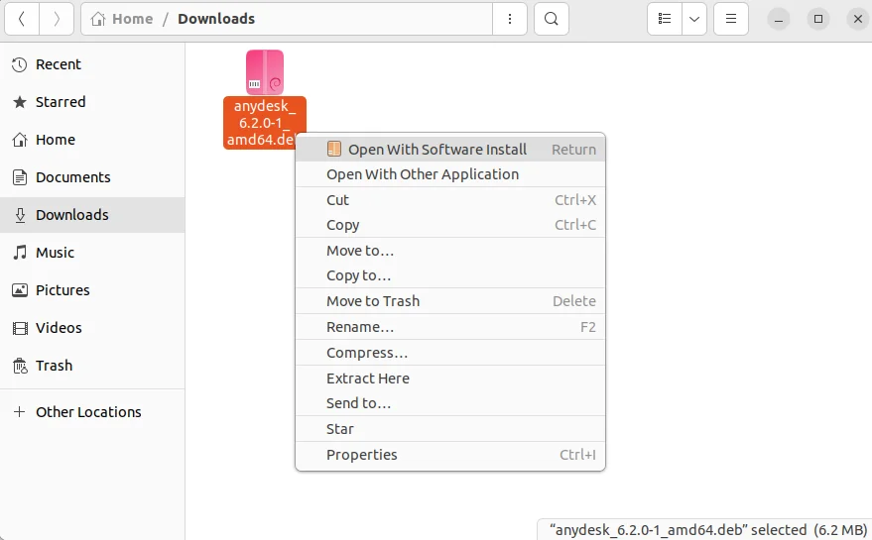Open the three-dot folder options menu
Screen dimensions: 872x540
509,19
